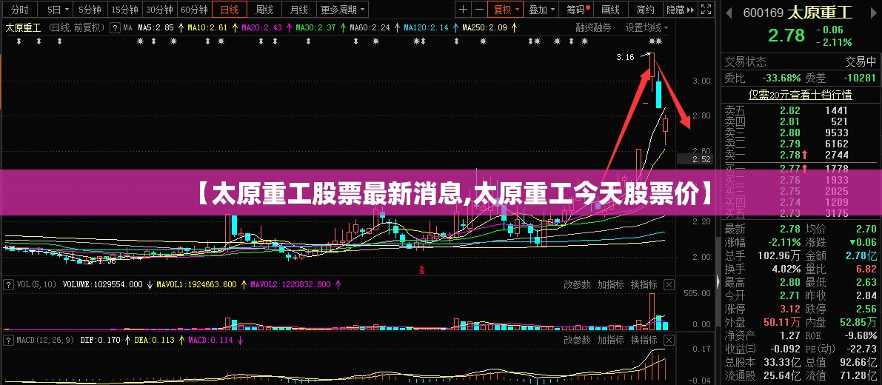Click the 3.16 high price label on chart
Image resolution: width=882 pixels, height=385 pixels.
pyautogui.click(x=625, y=57)
